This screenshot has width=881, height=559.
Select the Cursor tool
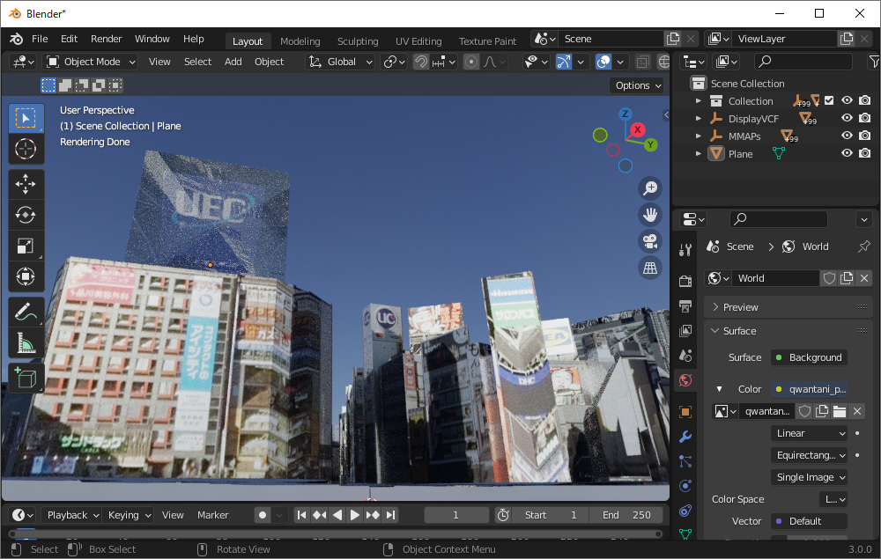tap(26, 149)
